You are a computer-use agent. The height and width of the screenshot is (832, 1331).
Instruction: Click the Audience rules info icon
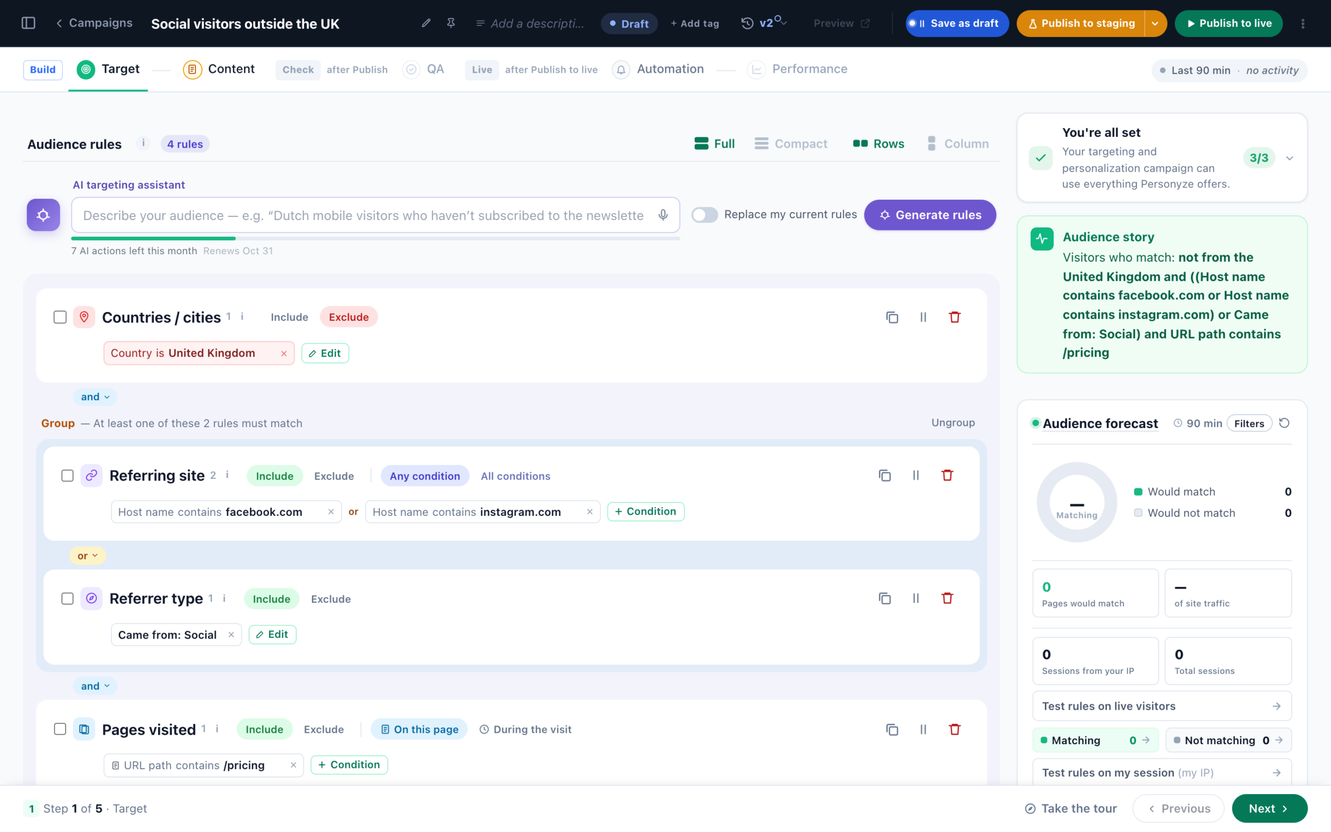tap(143, 143)
